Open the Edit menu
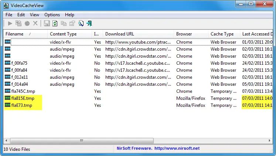This screenshot has width=276, height=156. click(x=21, y=15)
